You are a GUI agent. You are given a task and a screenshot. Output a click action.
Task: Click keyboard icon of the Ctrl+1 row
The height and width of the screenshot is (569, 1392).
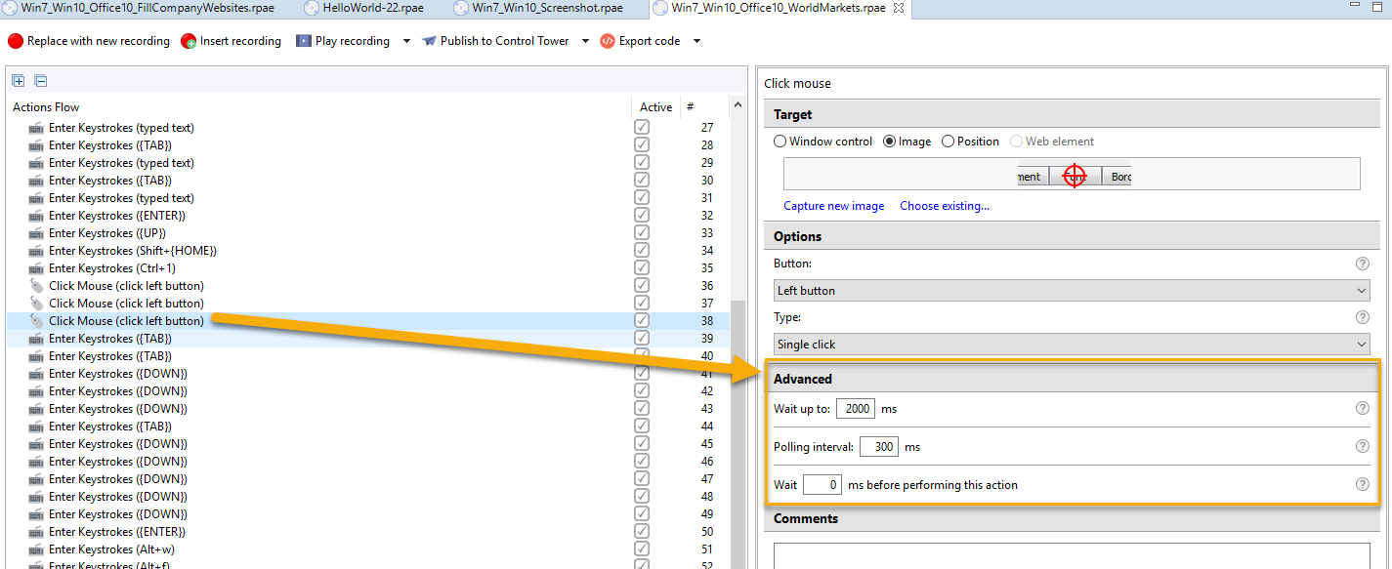click(x=36, y=268)
